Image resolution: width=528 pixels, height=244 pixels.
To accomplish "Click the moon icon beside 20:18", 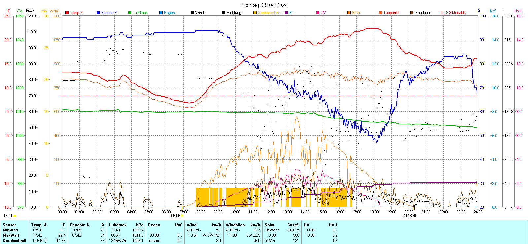I will coord(415,216).
